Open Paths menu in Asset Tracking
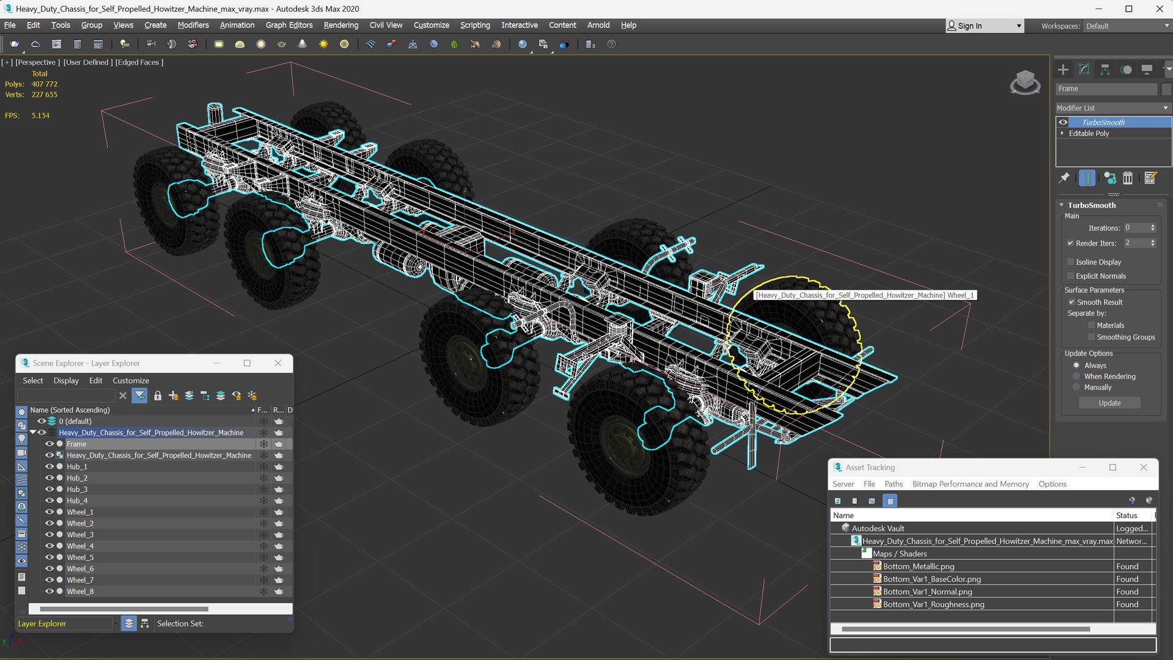1173x660 pixels. (894, 484)
